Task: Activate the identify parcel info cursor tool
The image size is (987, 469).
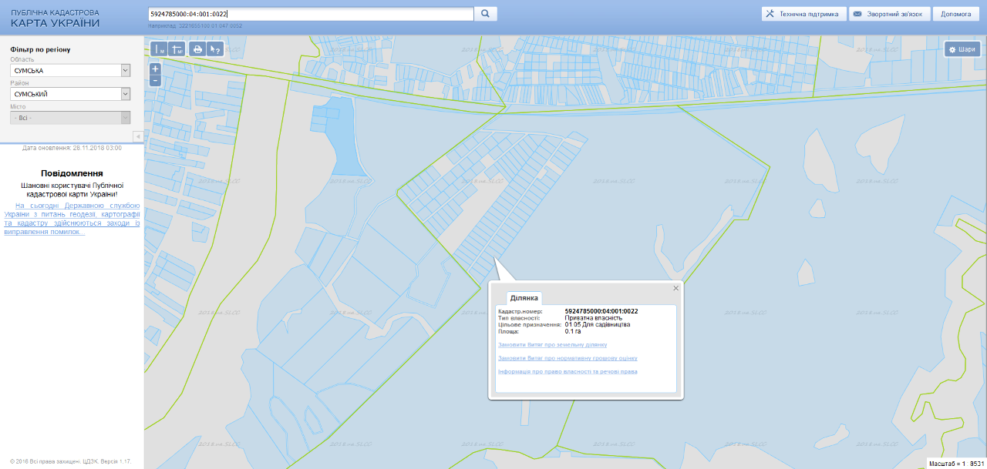Action: point(215,49)
